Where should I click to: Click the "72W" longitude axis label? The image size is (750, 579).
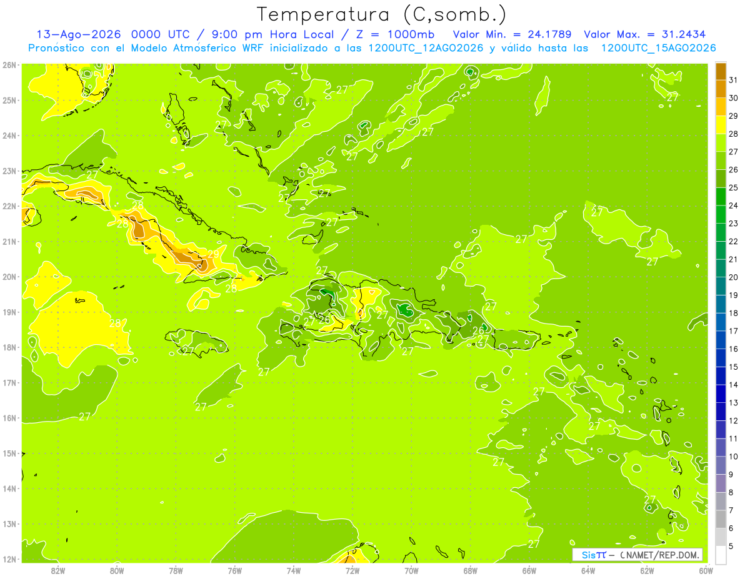click(352, 570)
